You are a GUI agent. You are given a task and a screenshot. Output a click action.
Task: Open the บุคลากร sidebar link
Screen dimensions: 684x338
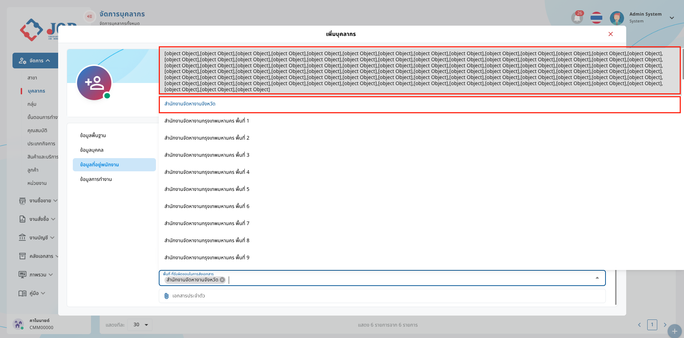(36, 91)
